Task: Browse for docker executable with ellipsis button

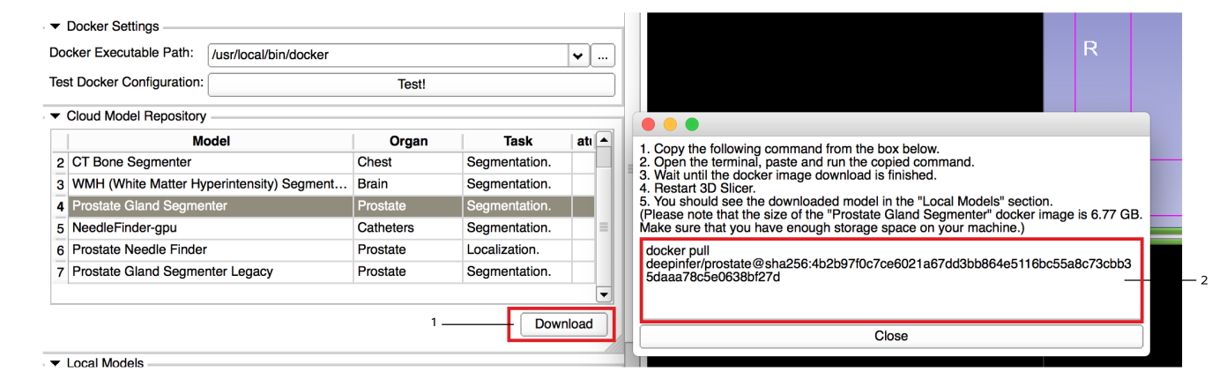Action: click(x=603, y=55)
